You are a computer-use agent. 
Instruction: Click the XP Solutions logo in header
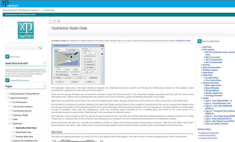click(10, 4)
